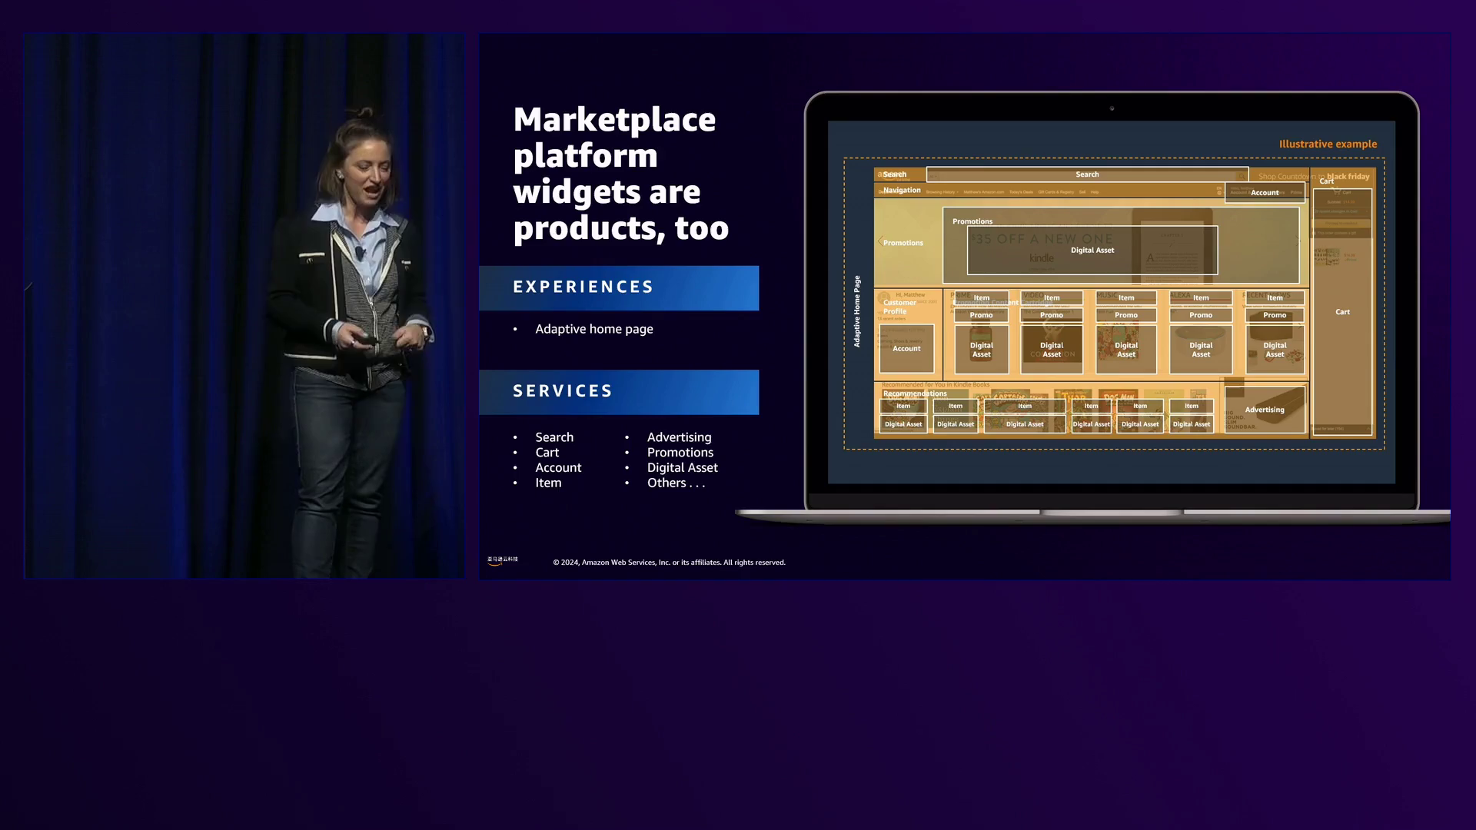Click the AWS logo in slide footer
The image size is (1476, 830).
pos(502,561)
